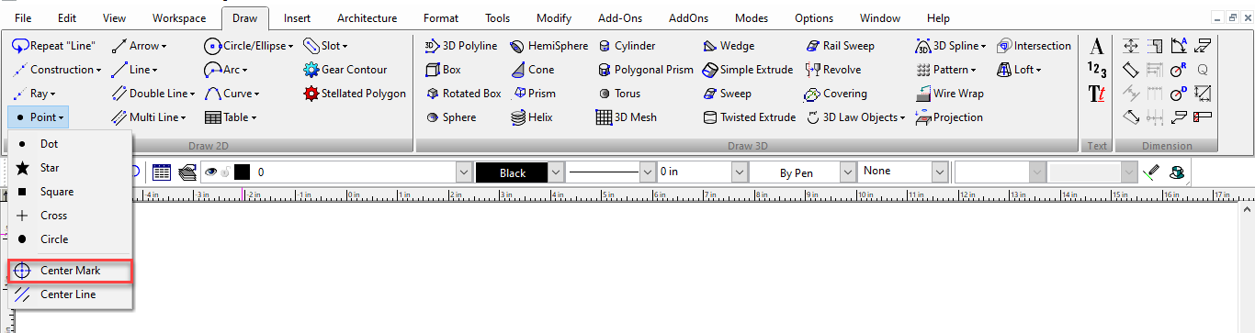Viewport: 1255px width, 333px height.
Task: Open the Architecture ribbon tab
Action: 367,18
